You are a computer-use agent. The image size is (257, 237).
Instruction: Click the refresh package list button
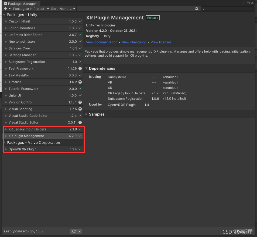pos(74,231)
